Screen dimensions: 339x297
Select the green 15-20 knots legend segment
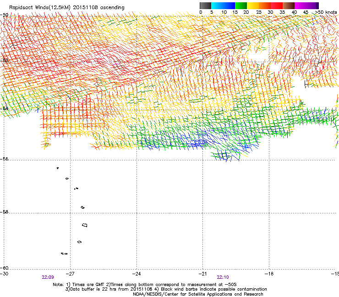(241, 5)
